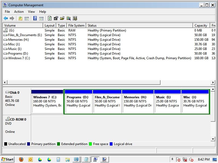218x163 pixels.
Task: Open the File menu
Action: tap(7, 12)
